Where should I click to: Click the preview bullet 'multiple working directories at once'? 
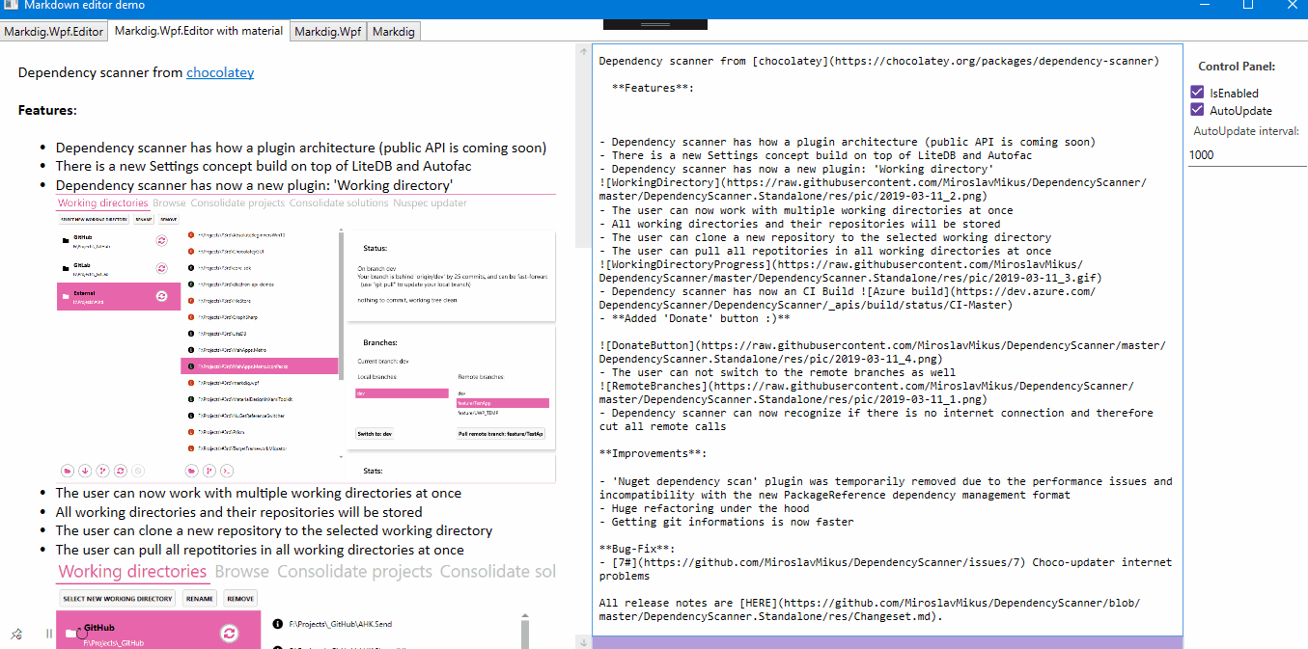[259, 493]
